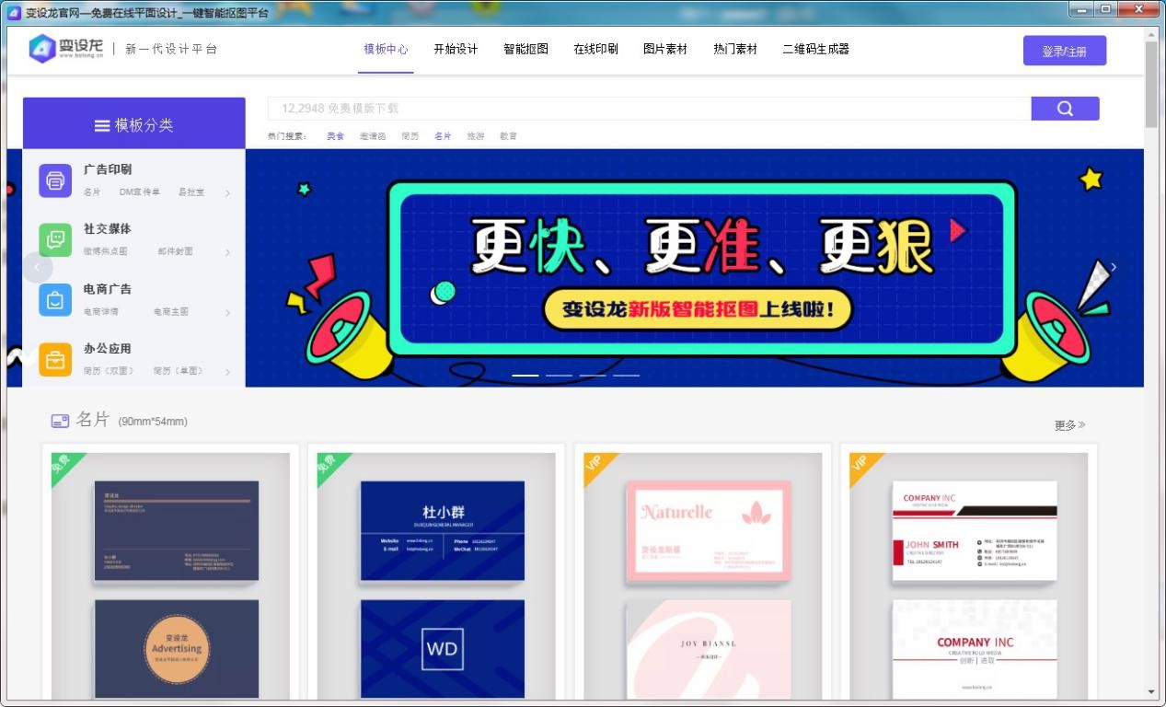
Task: Open the COMPANY INC John Smith template
Action: 969,575
